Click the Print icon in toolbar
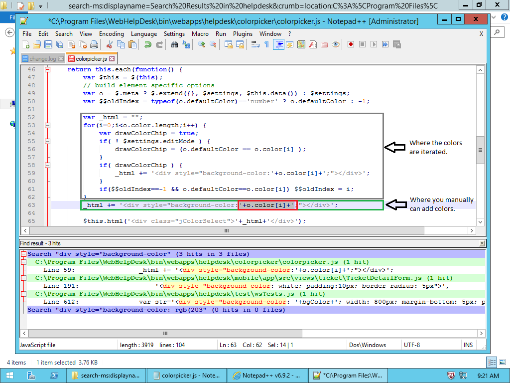Image resolution: width=510 pixels, height=383 pixels. tap(94, 44)
